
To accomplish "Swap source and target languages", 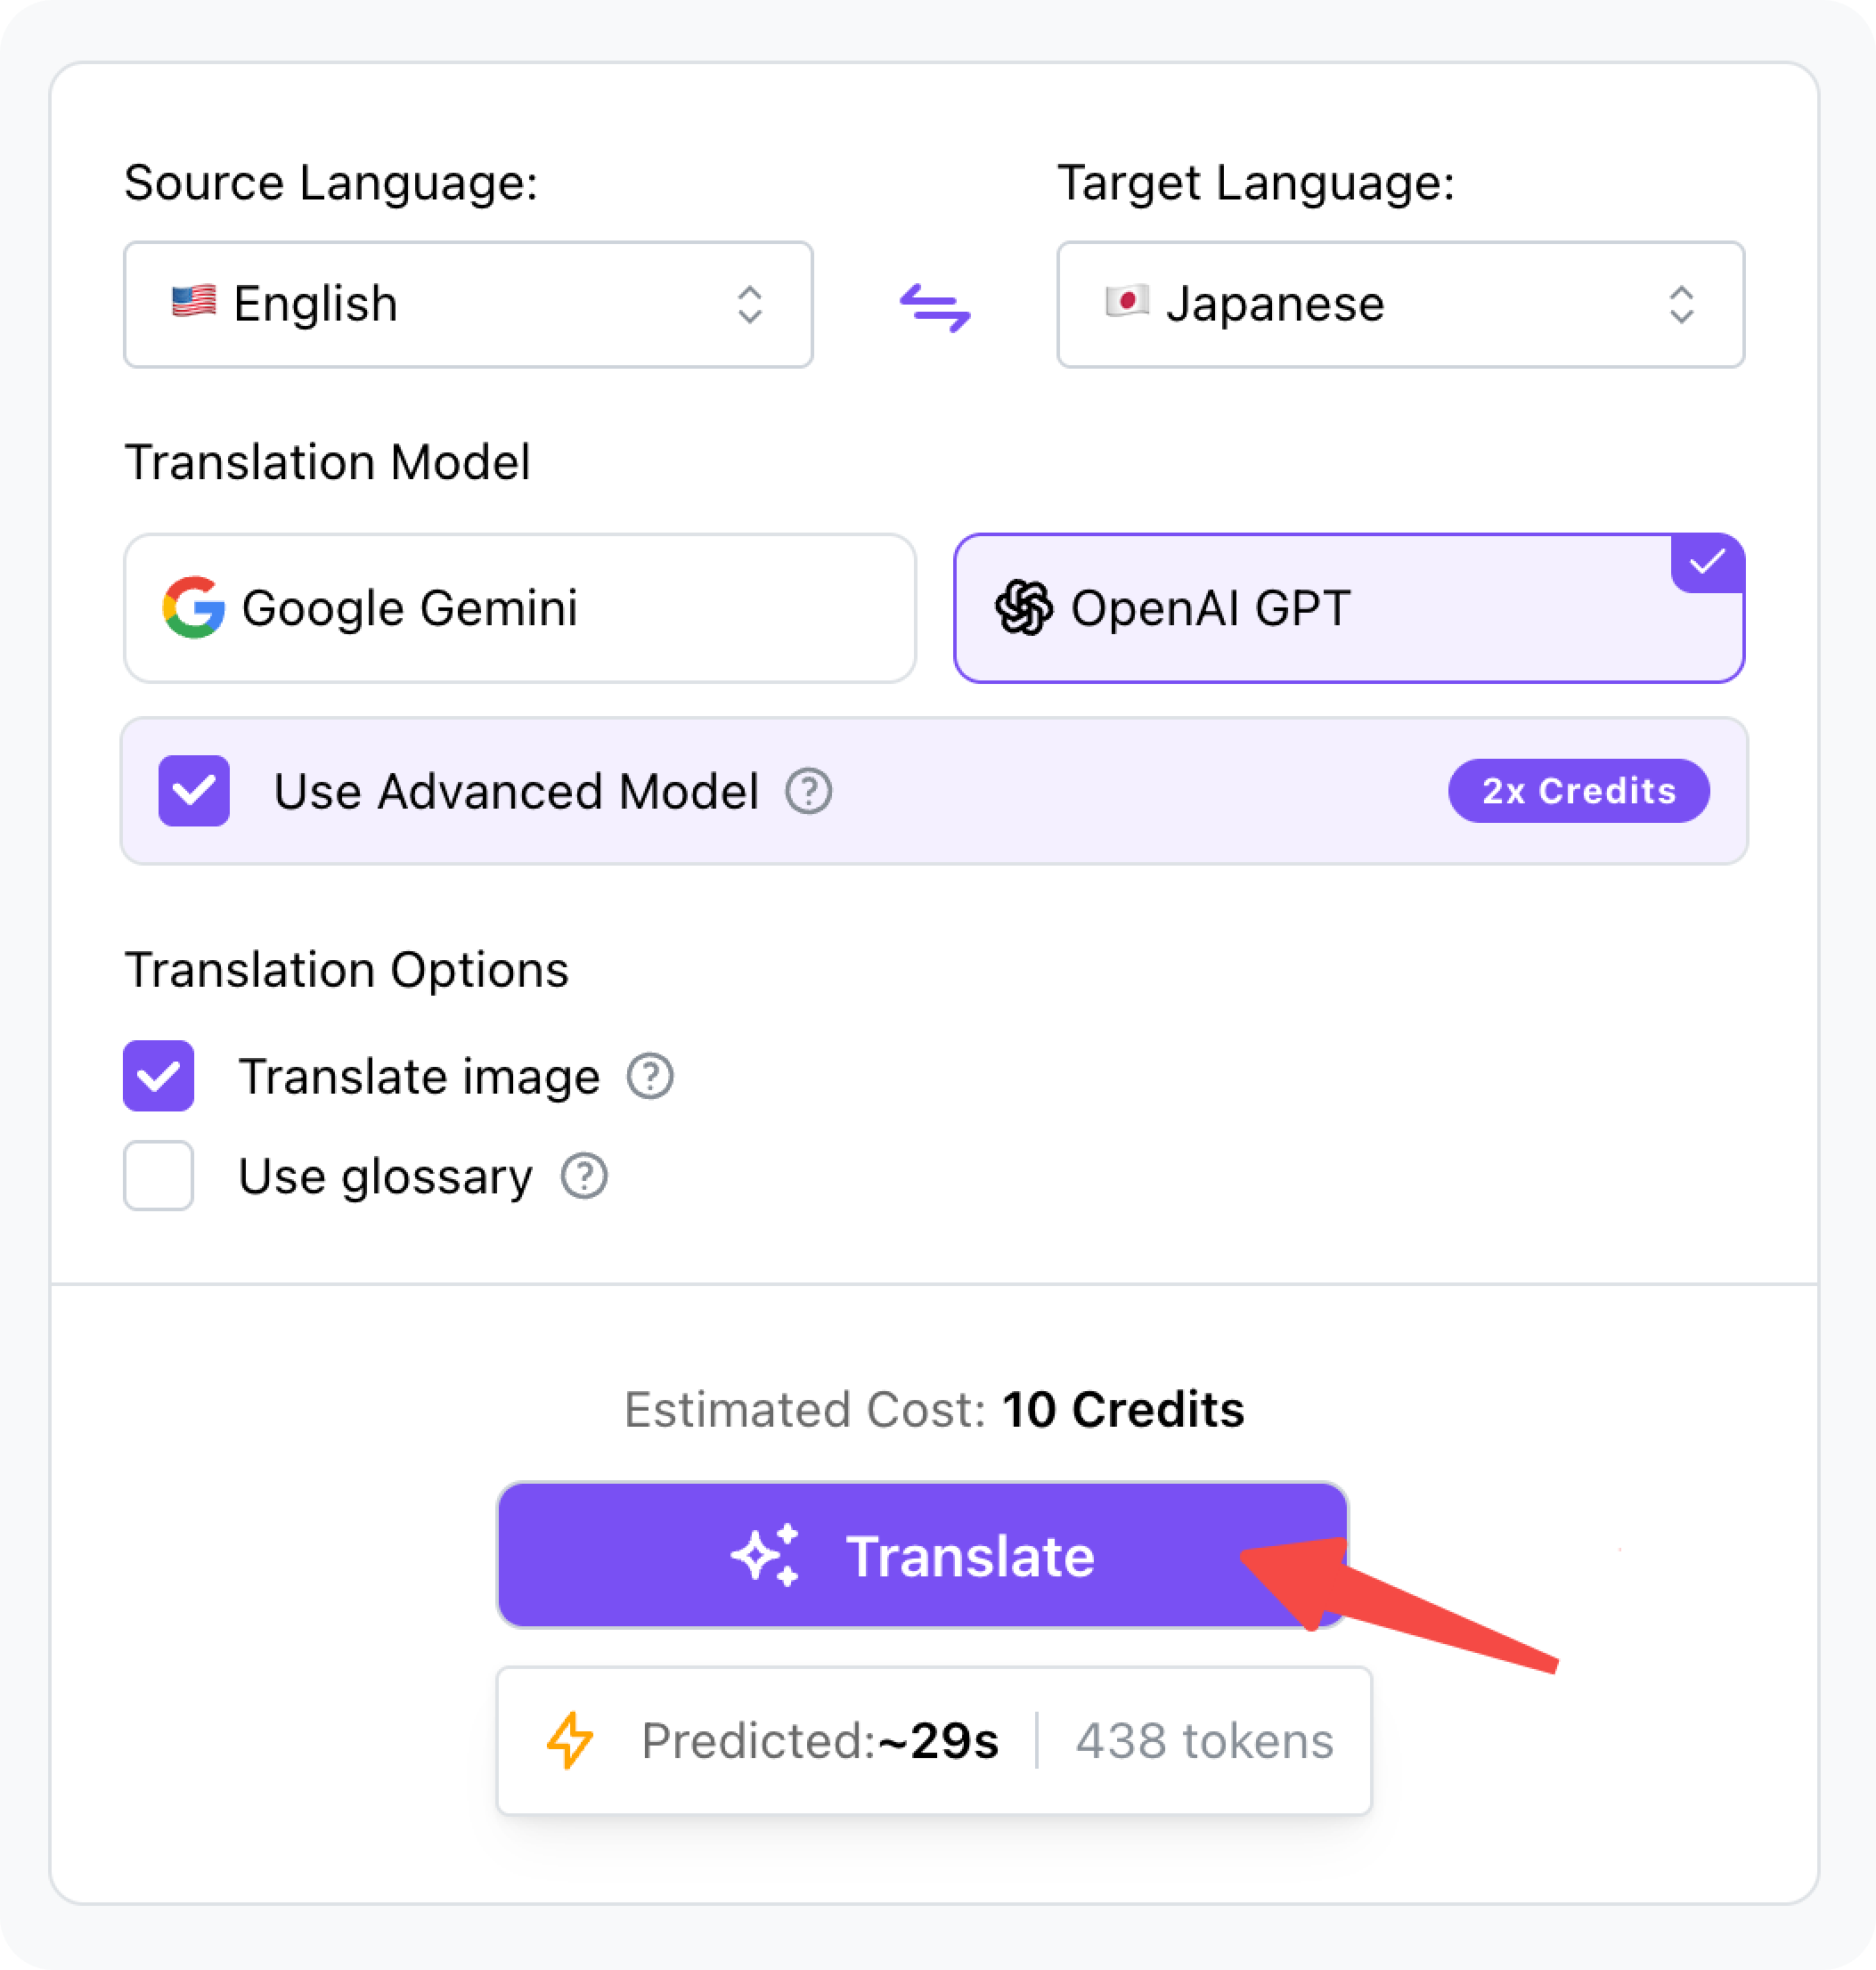I will (x=934, y=307).
